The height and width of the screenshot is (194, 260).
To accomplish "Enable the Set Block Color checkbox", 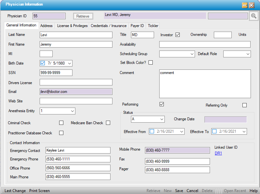I will pyautogui.click(x=150, y=63).
